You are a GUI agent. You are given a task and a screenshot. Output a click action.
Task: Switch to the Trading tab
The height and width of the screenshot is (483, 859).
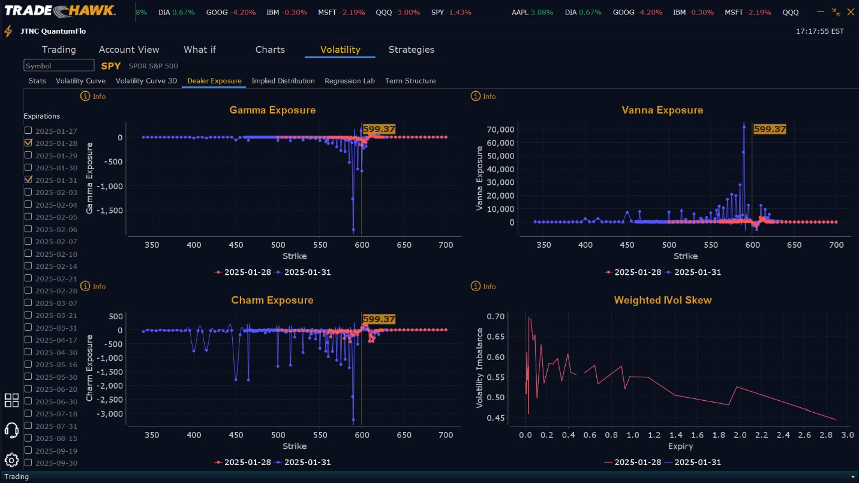click(59, 50)
